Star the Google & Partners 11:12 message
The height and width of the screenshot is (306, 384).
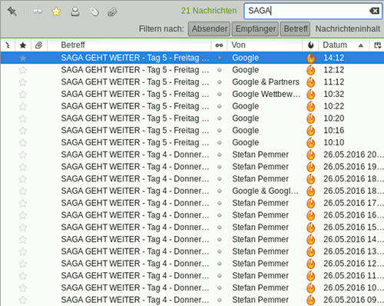point(23,82)
